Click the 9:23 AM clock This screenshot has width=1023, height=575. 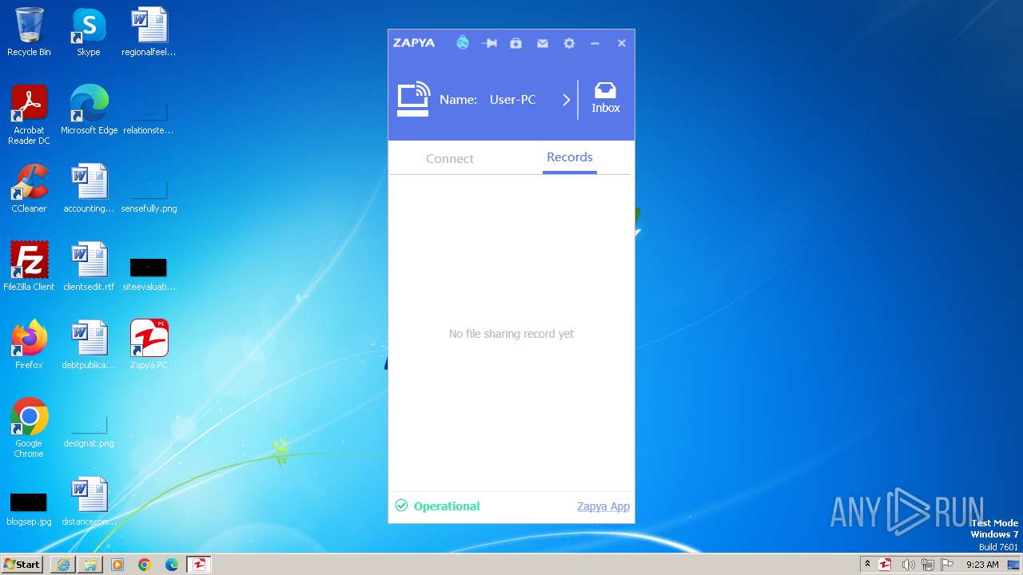pos(982,565)
